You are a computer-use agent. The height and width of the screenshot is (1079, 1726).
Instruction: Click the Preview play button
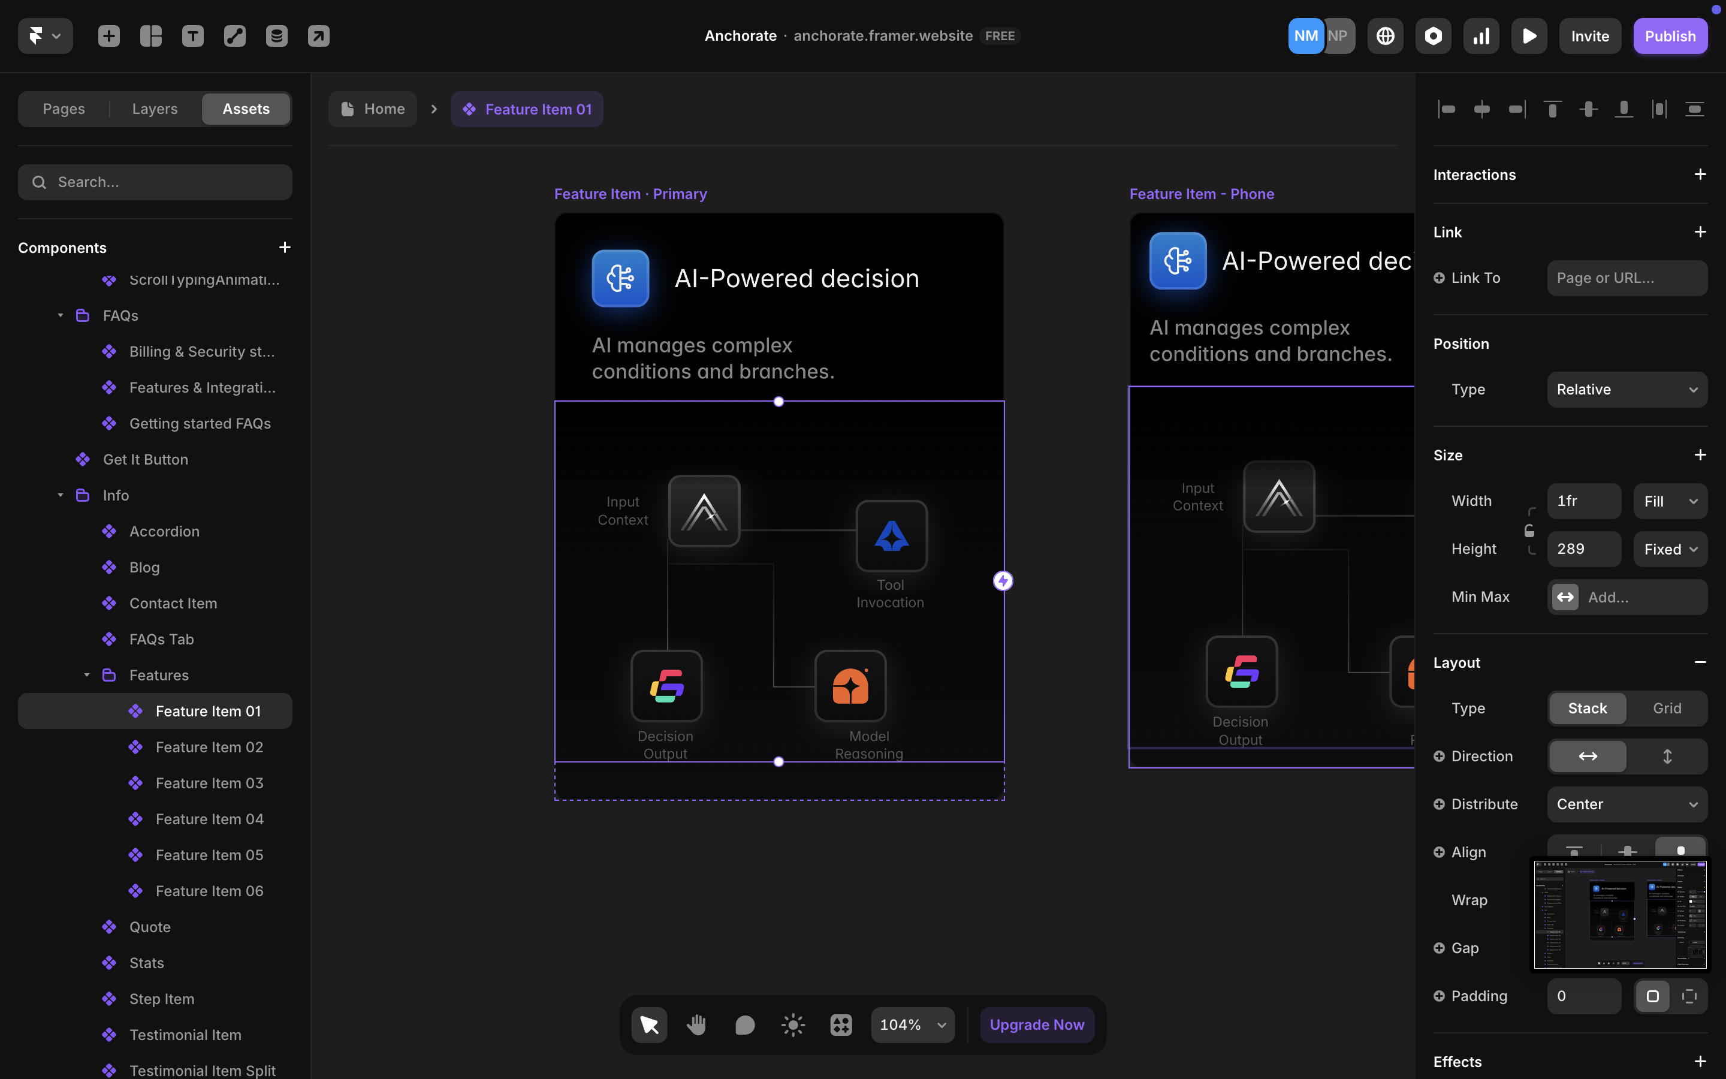(x=1528, y=36)
